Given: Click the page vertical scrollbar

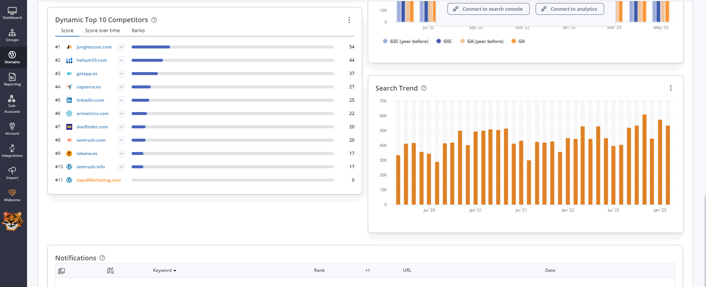Looking at the screenshot, I should pyautogui.click(x=705, y=240).
